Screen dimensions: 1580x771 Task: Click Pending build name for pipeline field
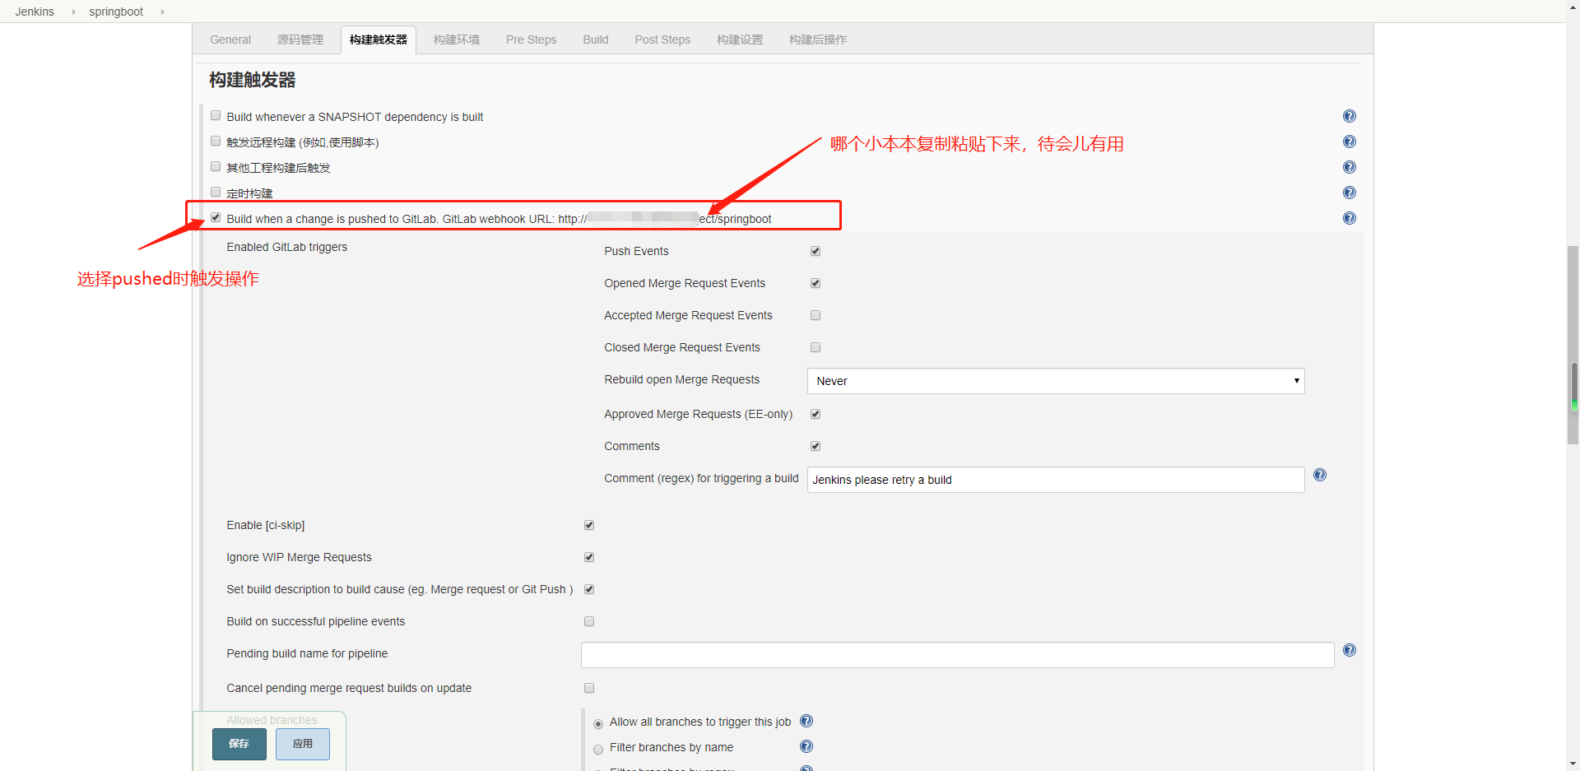tap(958, 655)
